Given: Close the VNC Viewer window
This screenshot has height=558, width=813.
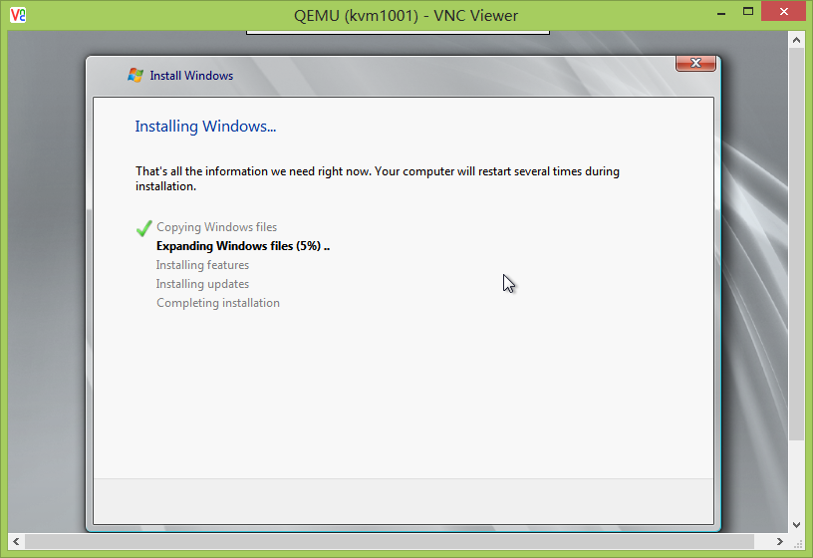Looking at the screenshot, I should [783, 11].
